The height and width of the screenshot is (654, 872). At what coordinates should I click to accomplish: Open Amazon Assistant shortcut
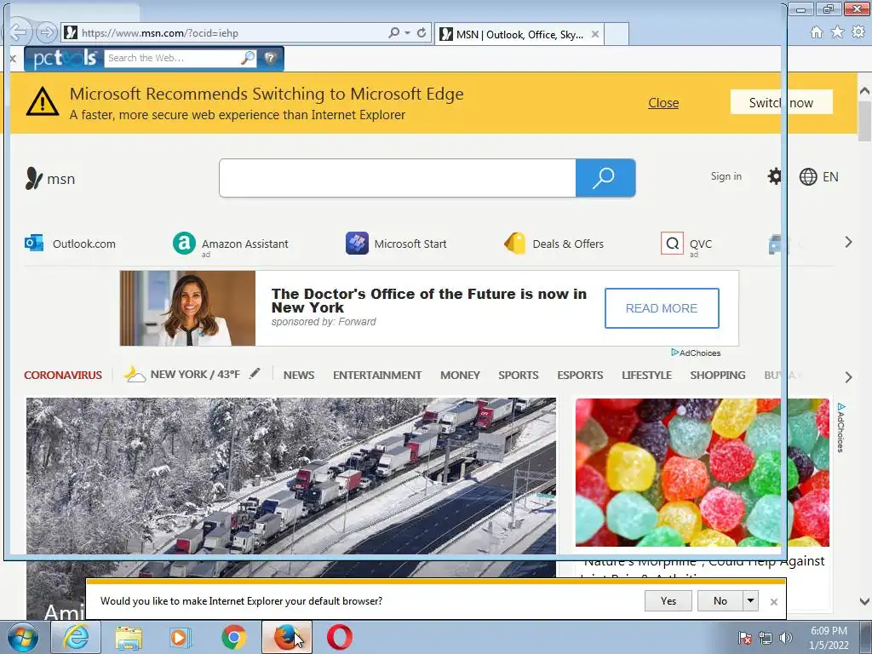[230, 244]
